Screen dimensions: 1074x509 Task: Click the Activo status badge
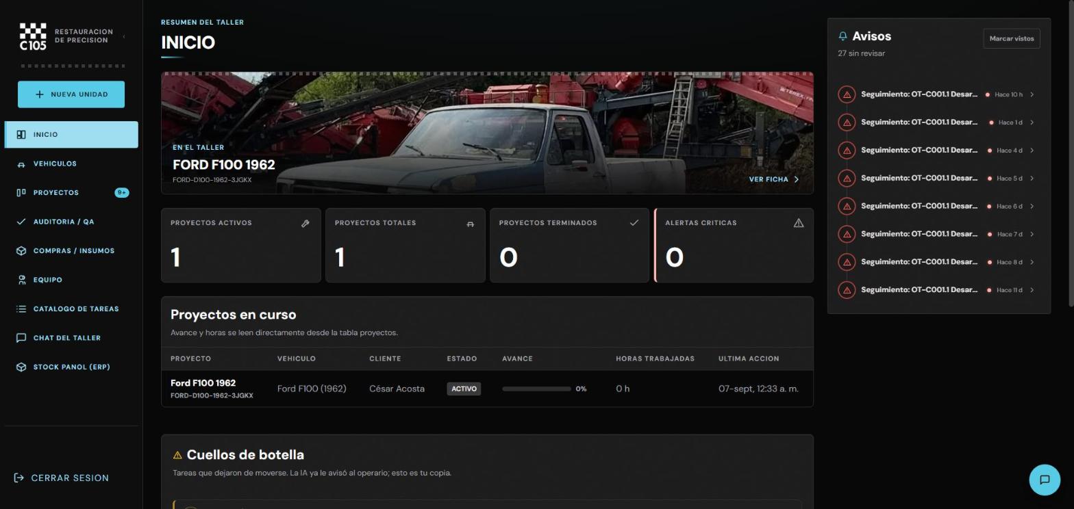[x=464, y=389]
